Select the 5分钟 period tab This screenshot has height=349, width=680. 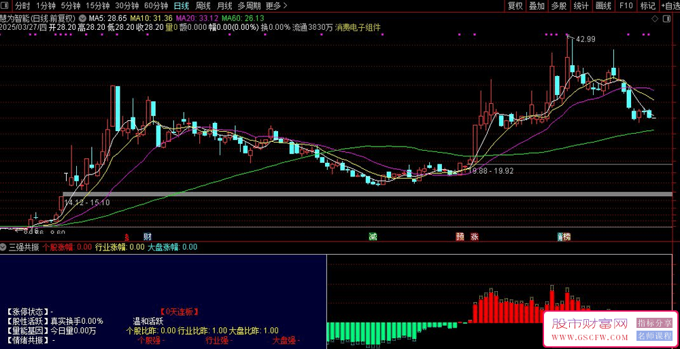[71, 6]
